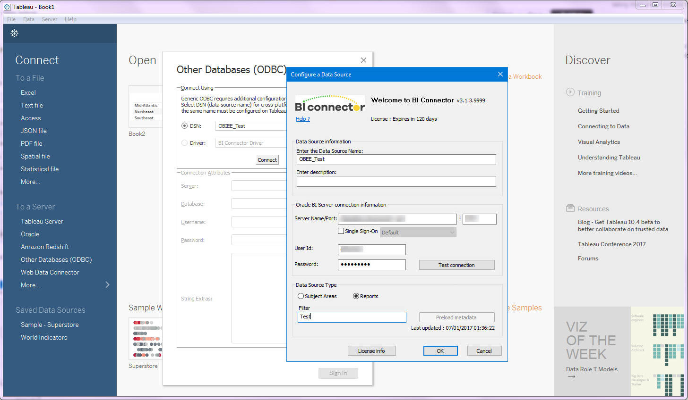Open the Help link in BI Connector
The height and width of the screenshot is (400, 688).
coord(302,119)
